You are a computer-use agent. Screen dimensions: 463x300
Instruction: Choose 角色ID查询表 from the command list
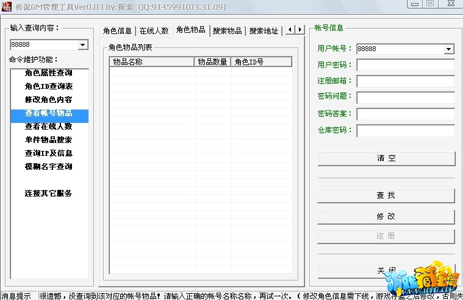[48, 86]
